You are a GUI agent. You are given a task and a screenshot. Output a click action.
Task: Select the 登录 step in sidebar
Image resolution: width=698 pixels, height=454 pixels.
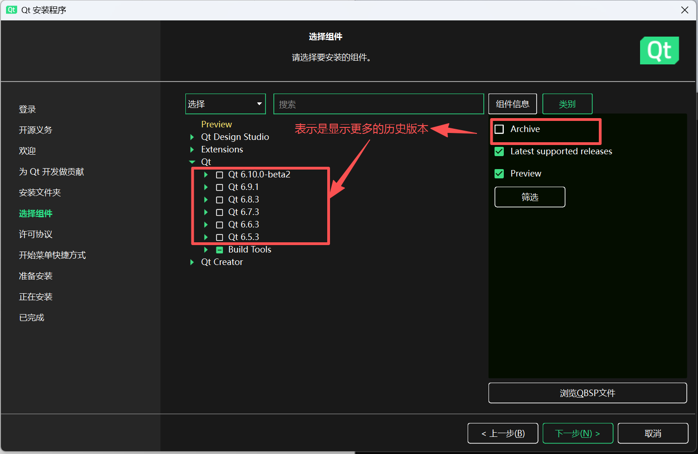coord(27,109)
